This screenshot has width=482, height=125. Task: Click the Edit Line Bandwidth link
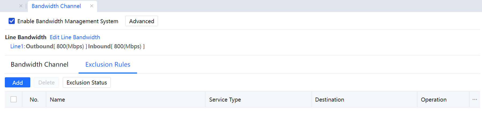tap(75, 37)
